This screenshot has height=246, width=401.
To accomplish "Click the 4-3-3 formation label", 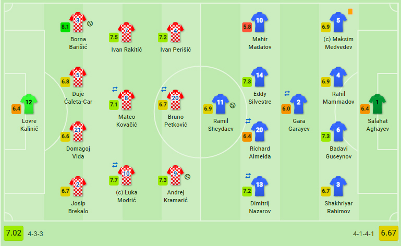I will coord(36,233).
